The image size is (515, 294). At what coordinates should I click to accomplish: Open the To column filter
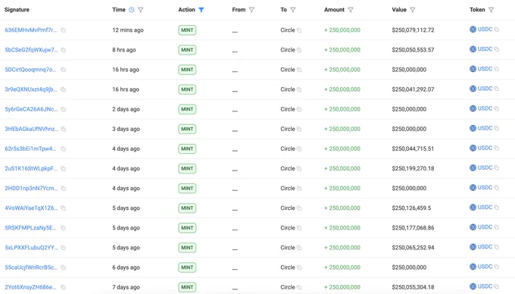(293, 10)
